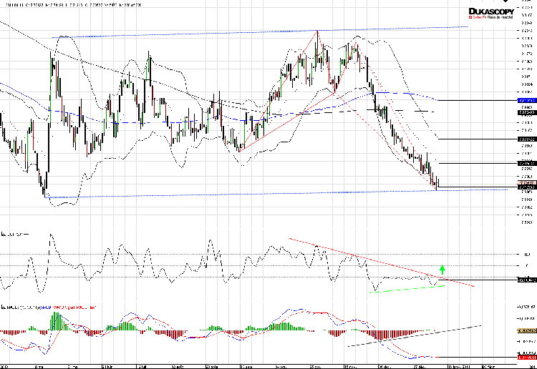Select the yellow MACD value label

pyautogui.click(x=526, y=330)
